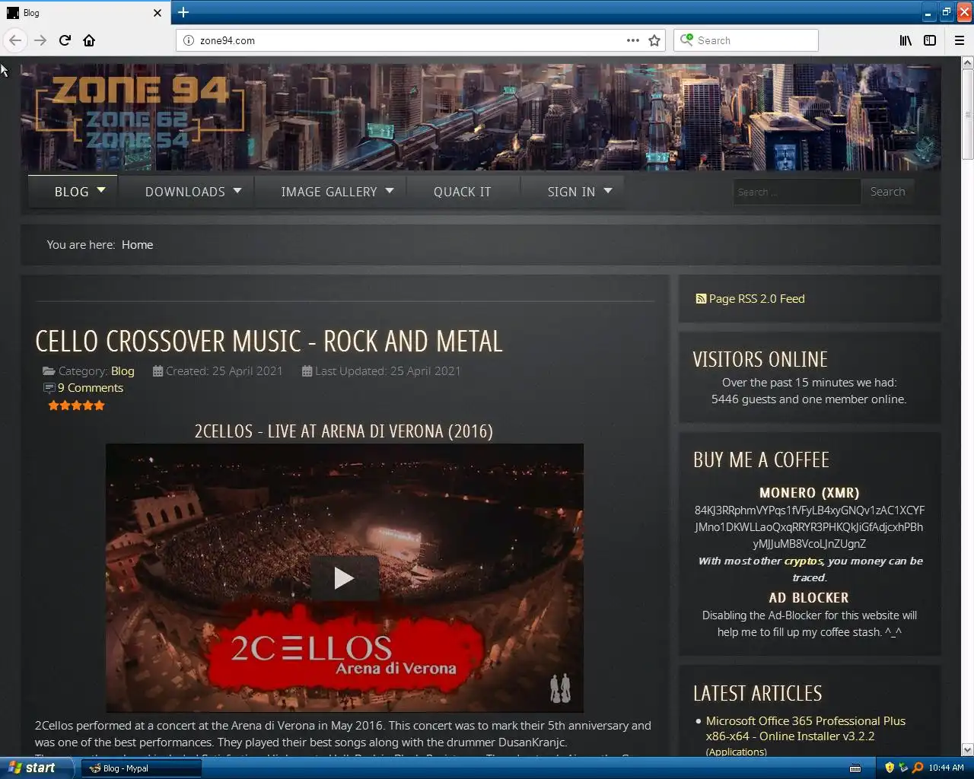This screenshot has height=779, width=974.
Task: Show site information for zone94.com
Action: [188, 40]
